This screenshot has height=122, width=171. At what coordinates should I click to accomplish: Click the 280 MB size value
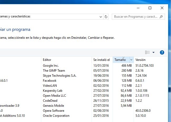point(127,71)
